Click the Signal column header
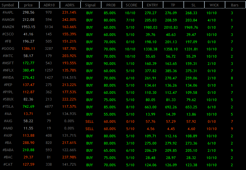The image size is (246, 170). click(91, 5)
